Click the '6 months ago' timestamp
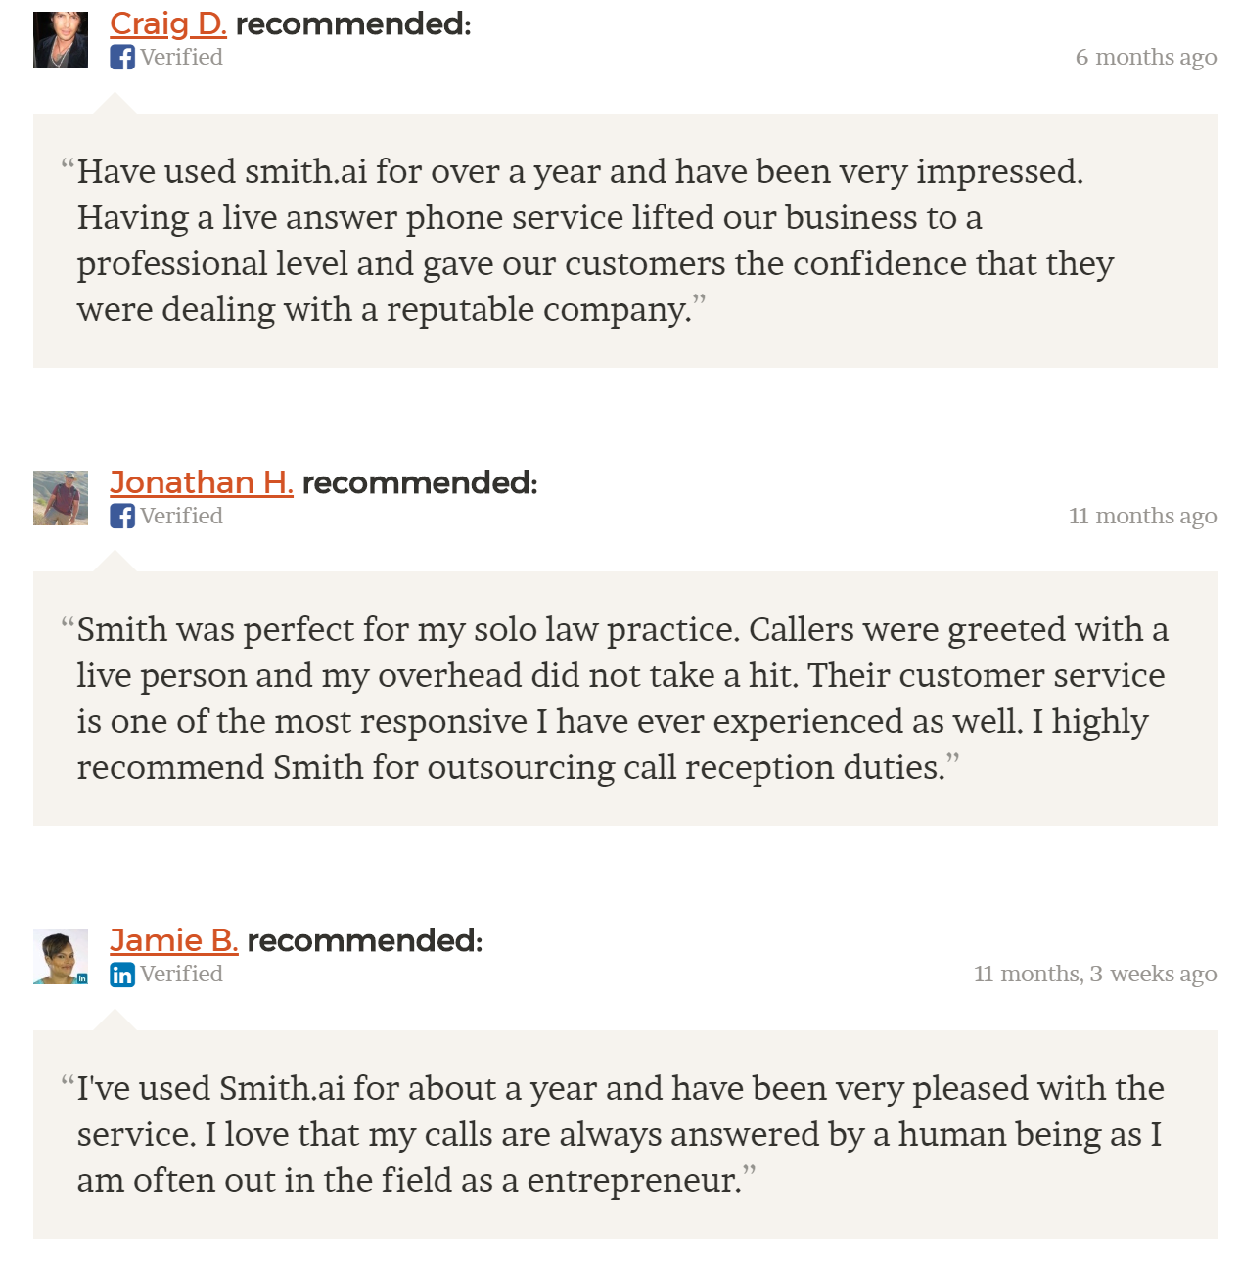The height and width of the screenshot is (1272, 1241). coord(1146,58)
